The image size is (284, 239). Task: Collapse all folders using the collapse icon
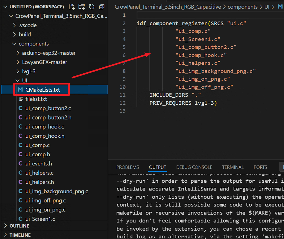pos(102,7)
